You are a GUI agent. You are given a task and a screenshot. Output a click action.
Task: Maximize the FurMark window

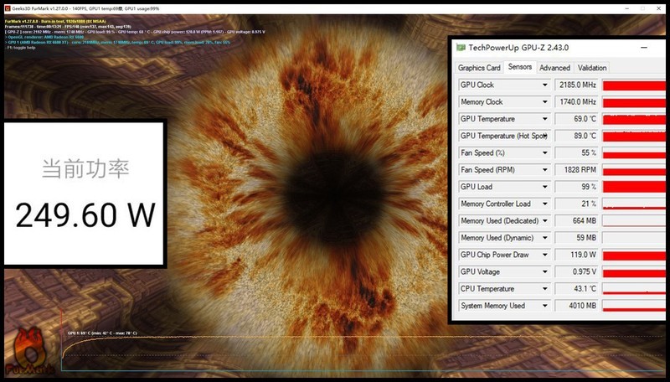642,8
